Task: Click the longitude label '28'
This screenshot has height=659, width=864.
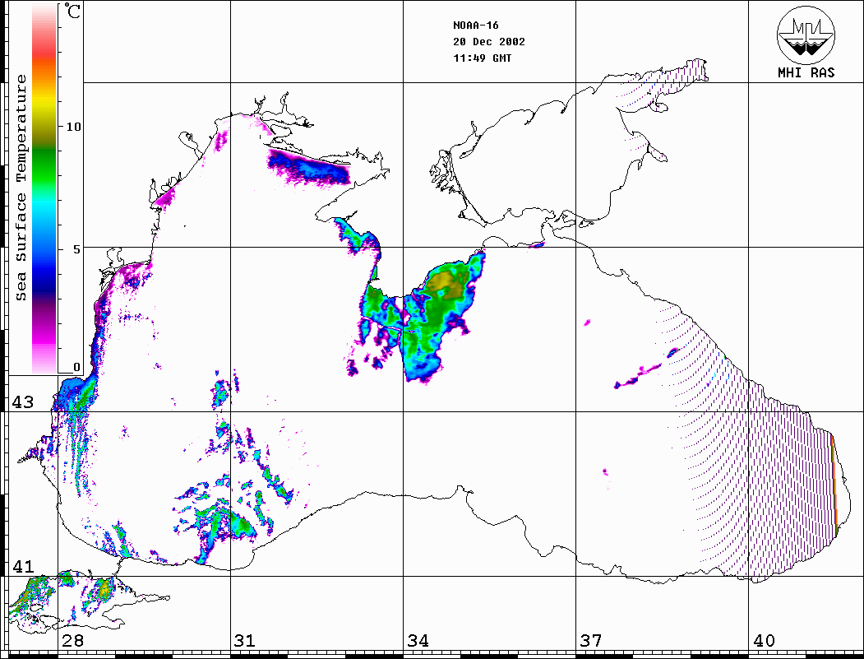Action: (72, 641)
